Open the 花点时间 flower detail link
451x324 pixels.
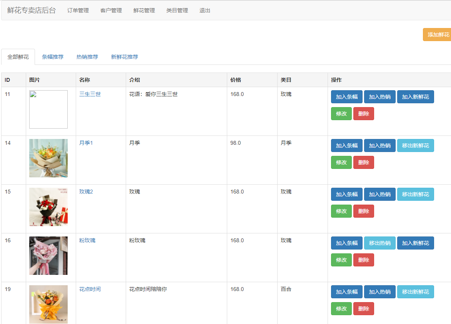90,289
